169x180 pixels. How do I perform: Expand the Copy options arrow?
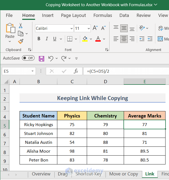click(x=27, y=34)
